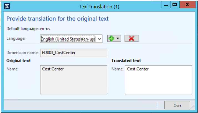This screenshot has width=198, height=113.
Task: Select the FD003_CostCenter dimension name field
Action: pos(73,53)
